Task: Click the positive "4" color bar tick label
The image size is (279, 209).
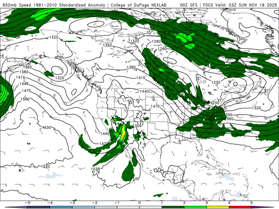Action: pyautogui.click(x=229, y=203)
